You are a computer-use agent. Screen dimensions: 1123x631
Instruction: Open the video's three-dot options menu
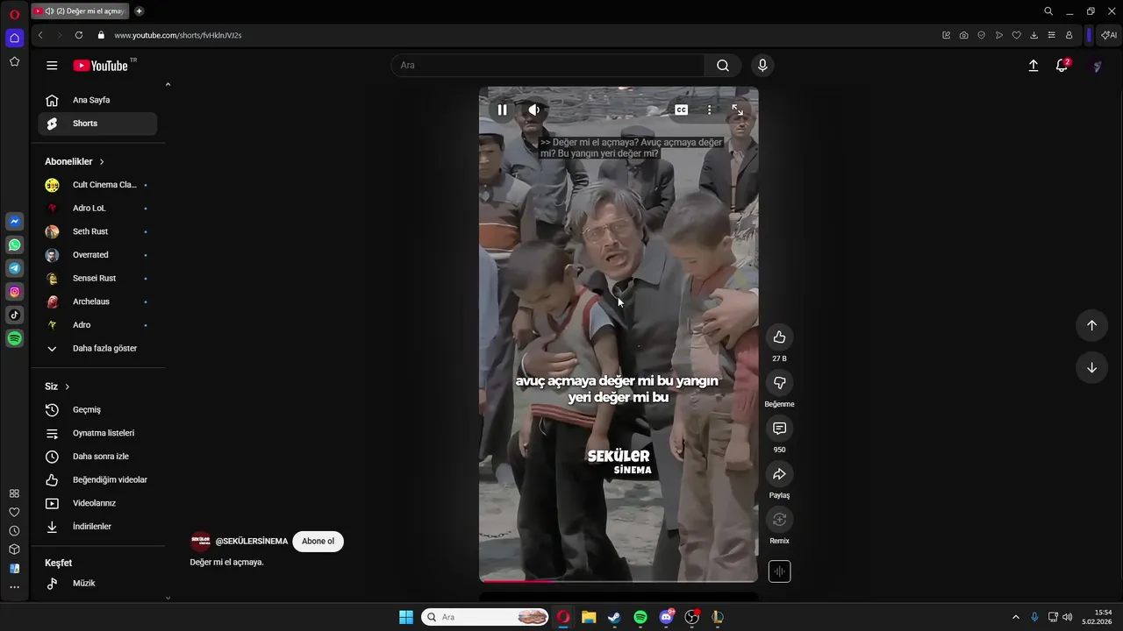coord(710,110)
